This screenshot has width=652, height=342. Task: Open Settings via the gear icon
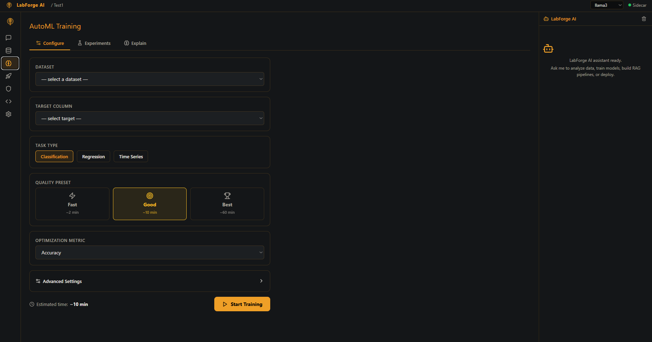coord(8,114)
